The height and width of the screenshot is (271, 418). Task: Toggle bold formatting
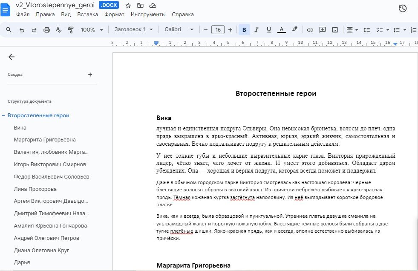coord(244,29)
